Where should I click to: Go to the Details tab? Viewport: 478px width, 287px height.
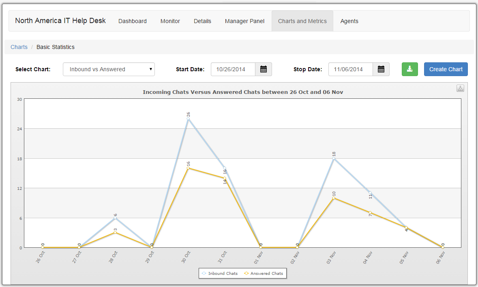pos(202,21)
